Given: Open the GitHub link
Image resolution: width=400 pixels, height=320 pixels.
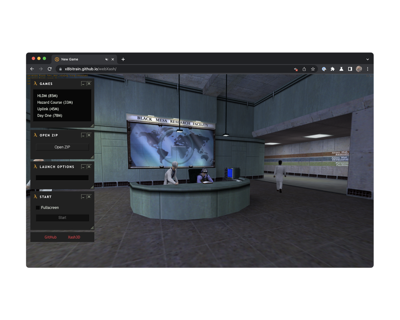Looking at the screenshot, I should (51, 237).
